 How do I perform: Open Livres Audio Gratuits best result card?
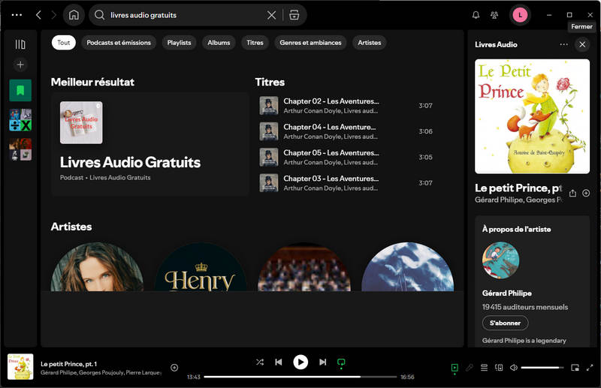[149, 144]
